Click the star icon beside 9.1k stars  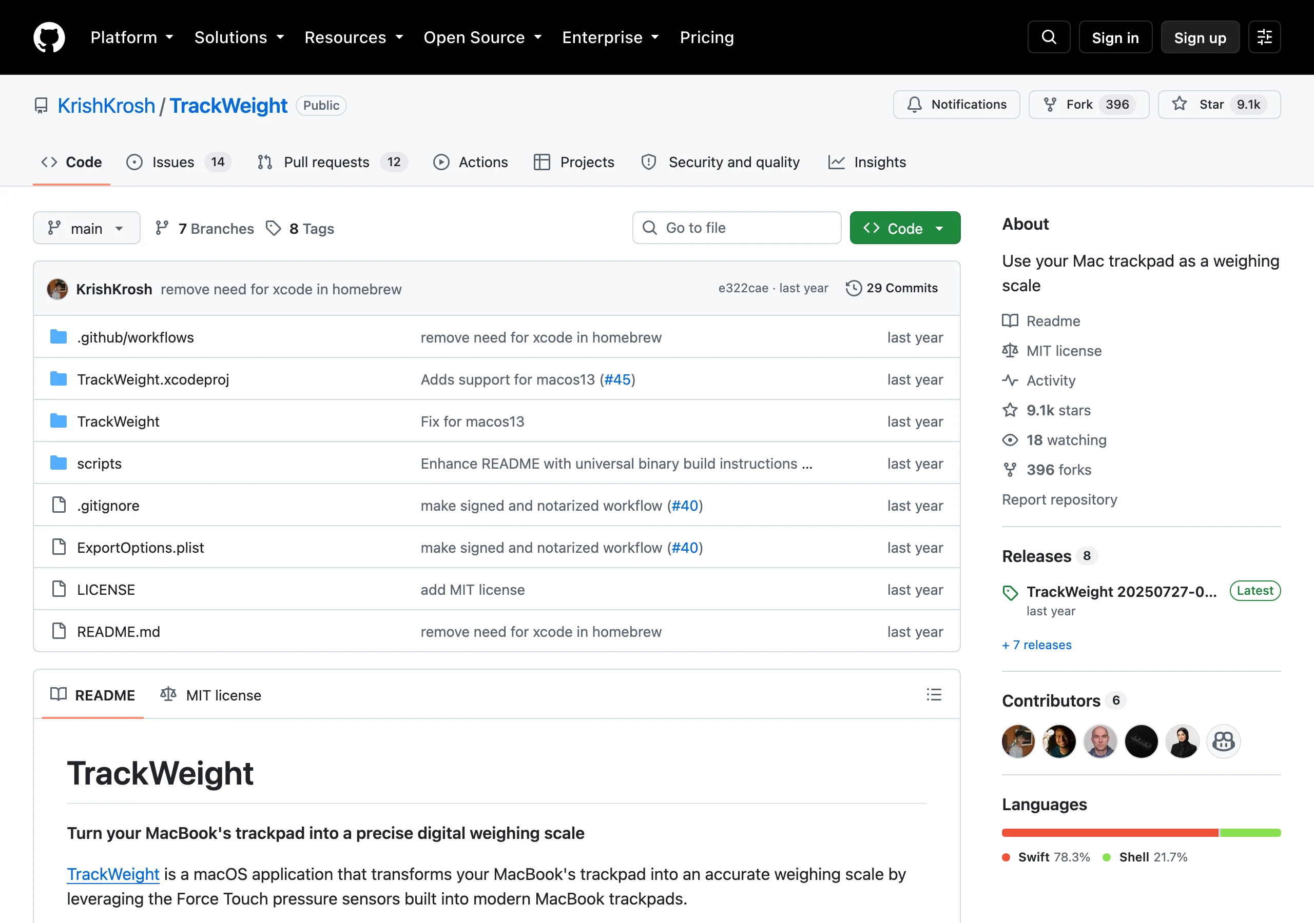tap(1010, 410)
